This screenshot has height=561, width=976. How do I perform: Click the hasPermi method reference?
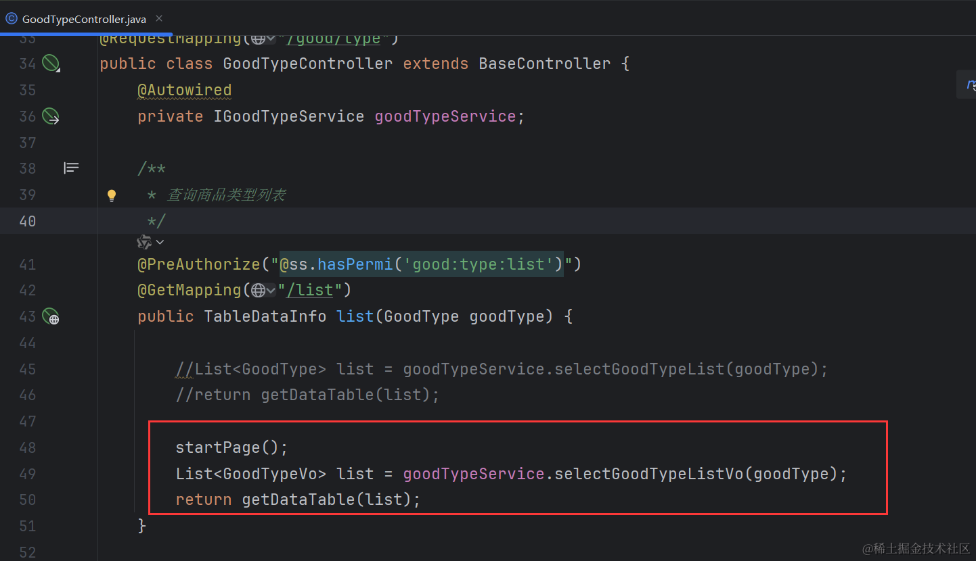[x=355, y=264]
